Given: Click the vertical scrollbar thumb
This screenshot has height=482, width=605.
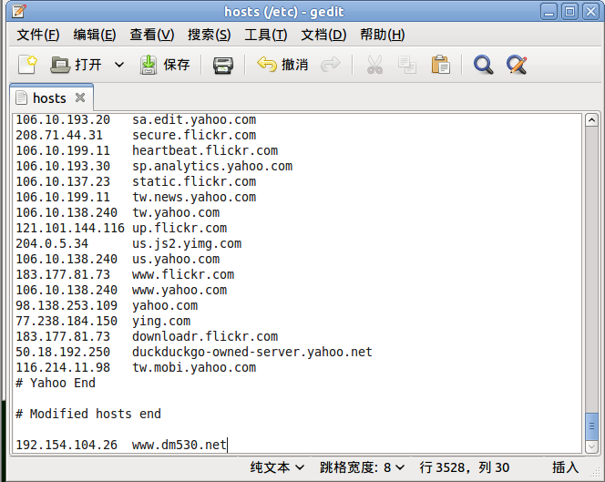Looking at the screenshot, I should tap(591, 426).
